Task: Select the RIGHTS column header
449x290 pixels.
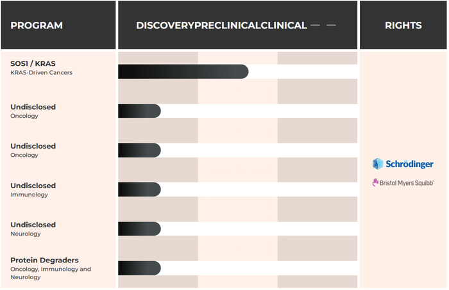Action: coord(403,26)
